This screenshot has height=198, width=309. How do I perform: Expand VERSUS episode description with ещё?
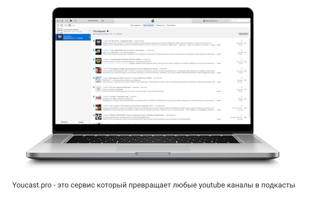tap(219, 119)
